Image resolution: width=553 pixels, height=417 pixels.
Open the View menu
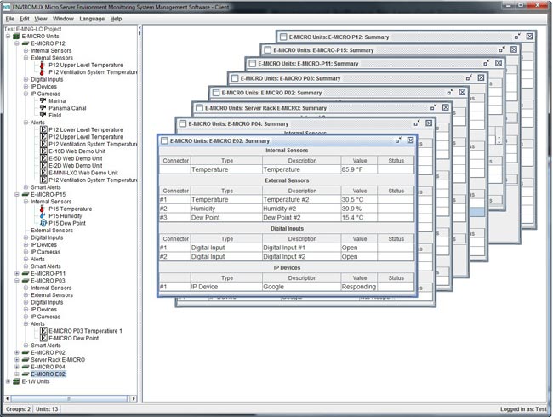click(x=41, y=19)
